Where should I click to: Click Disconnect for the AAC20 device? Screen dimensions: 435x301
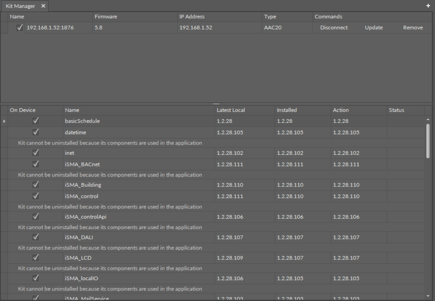coord(334,28)
